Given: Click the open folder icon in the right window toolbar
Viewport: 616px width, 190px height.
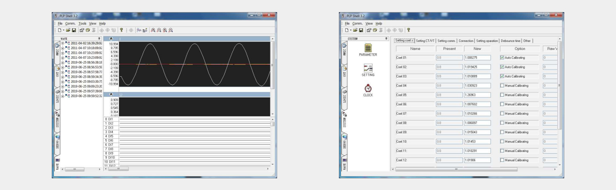Looking at the screenshot, I should 355,30.
